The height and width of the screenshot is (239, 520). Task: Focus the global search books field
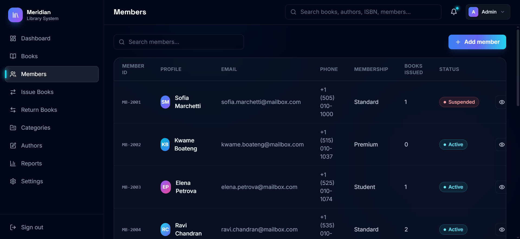click(x=363, y=12)
